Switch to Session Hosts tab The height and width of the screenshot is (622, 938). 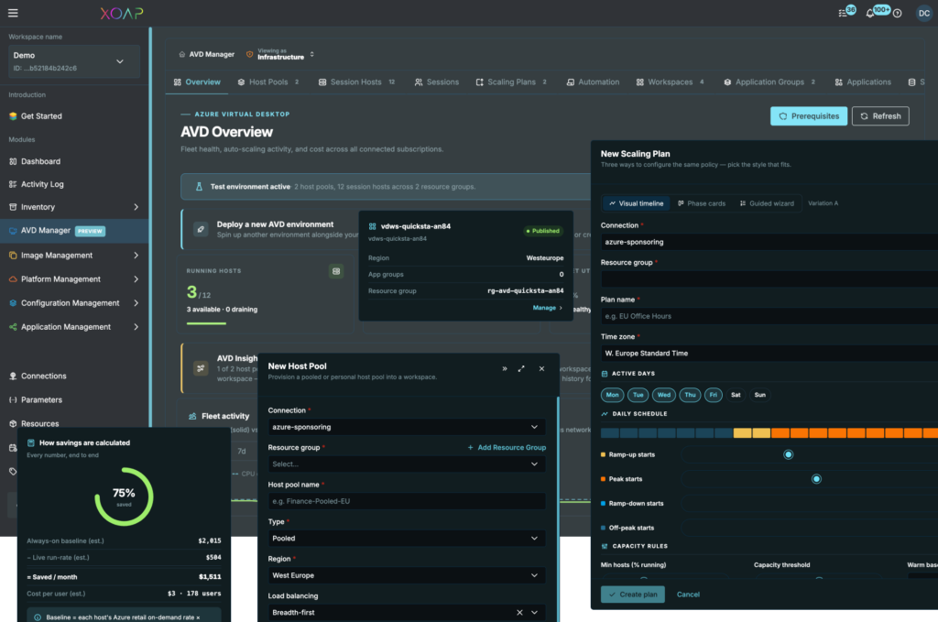tap(356, 82)
